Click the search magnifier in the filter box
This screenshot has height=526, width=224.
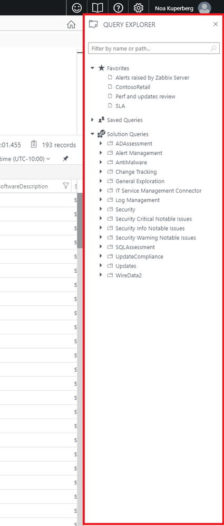[x=213, y=48]
